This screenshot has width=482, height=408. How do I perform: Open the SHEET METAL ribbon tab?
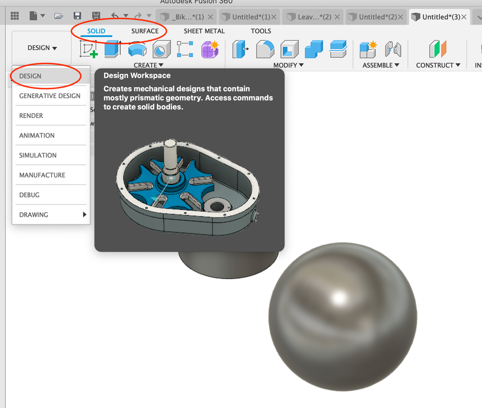(x=204, y=31)
